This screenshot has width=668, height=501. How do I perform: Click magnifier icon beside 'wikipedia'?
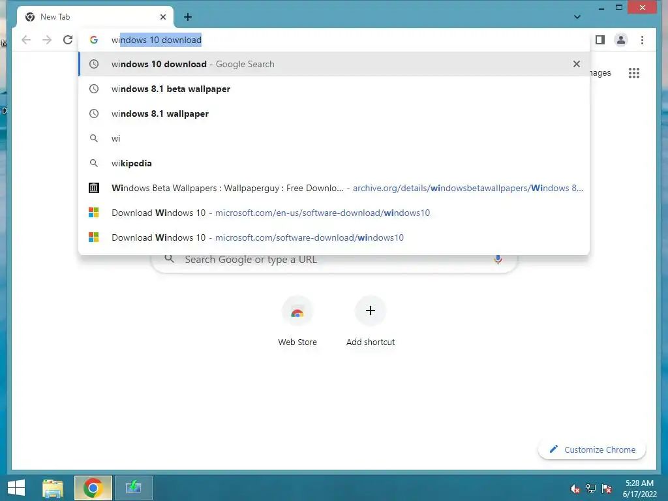(x=94, y=163)
